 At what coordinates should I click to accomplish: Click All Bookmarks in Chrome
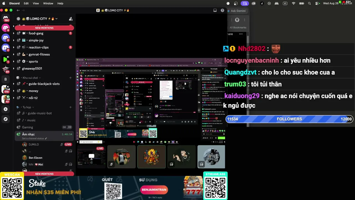click(238, 27)
